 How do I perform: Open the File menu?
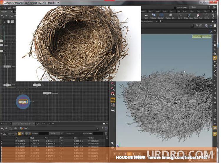pos(4,8)
